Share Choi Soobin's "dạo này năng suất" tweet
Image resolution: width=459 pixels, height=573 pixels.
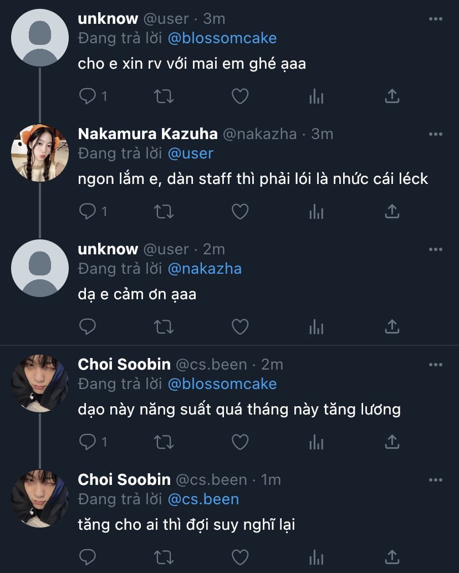(x=392, y=442)
